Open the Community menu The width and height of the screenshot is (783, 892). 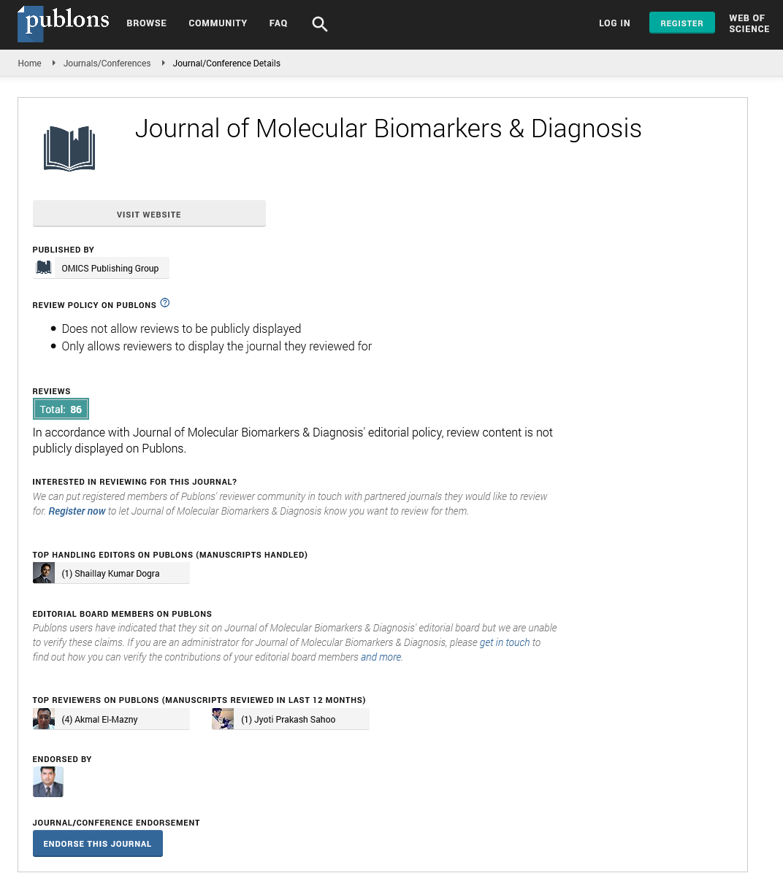pos(218,23)
